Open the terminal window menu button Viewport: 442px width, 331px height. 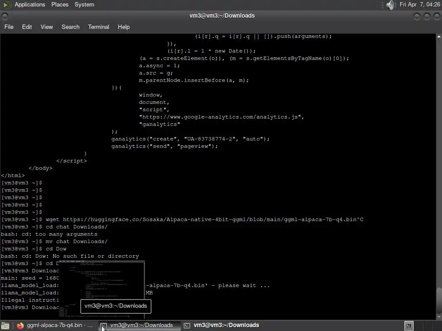click(x=4, y=16)
